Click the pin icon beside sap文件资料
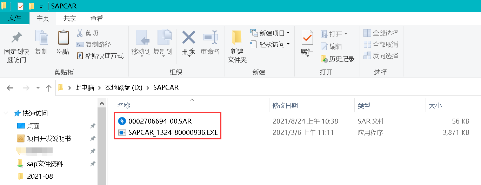The image size is (481, 185). pos(93,164)
